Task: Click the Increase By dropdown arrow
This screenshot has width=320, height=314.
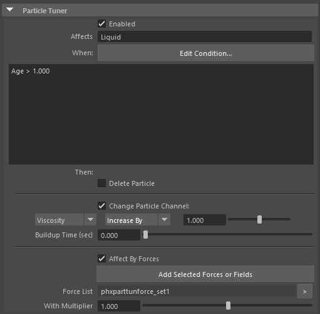Action: [x=164, y=220]
